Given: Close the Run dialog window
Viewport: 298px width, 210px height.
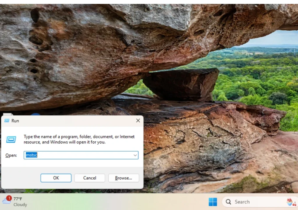Looking at the screenshot, I should click(x=138, y=120).
